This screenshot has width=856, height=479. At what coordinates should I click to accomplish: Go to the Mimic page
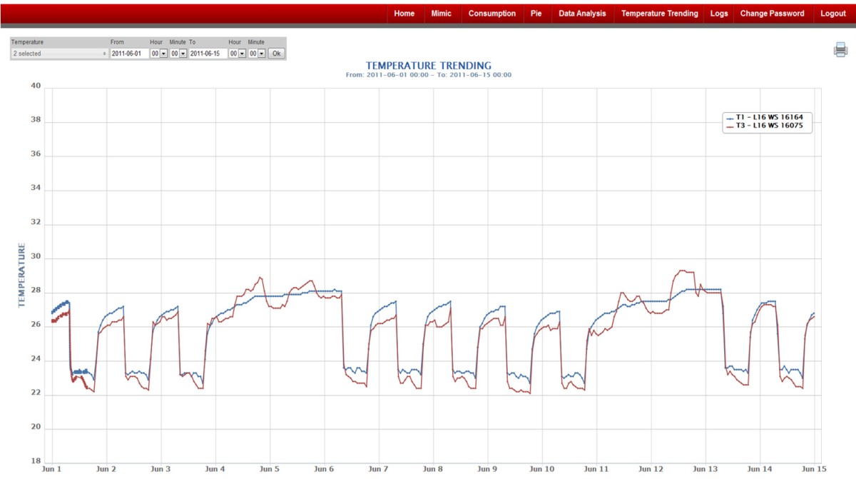pos(442,14)
